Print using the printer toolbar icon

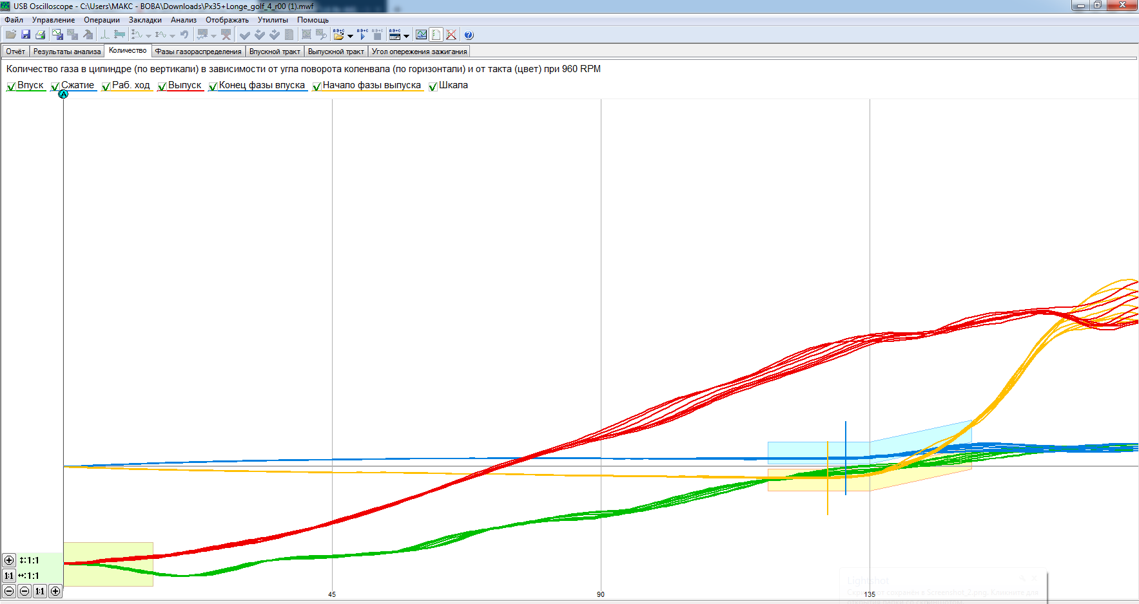(41, 35)
